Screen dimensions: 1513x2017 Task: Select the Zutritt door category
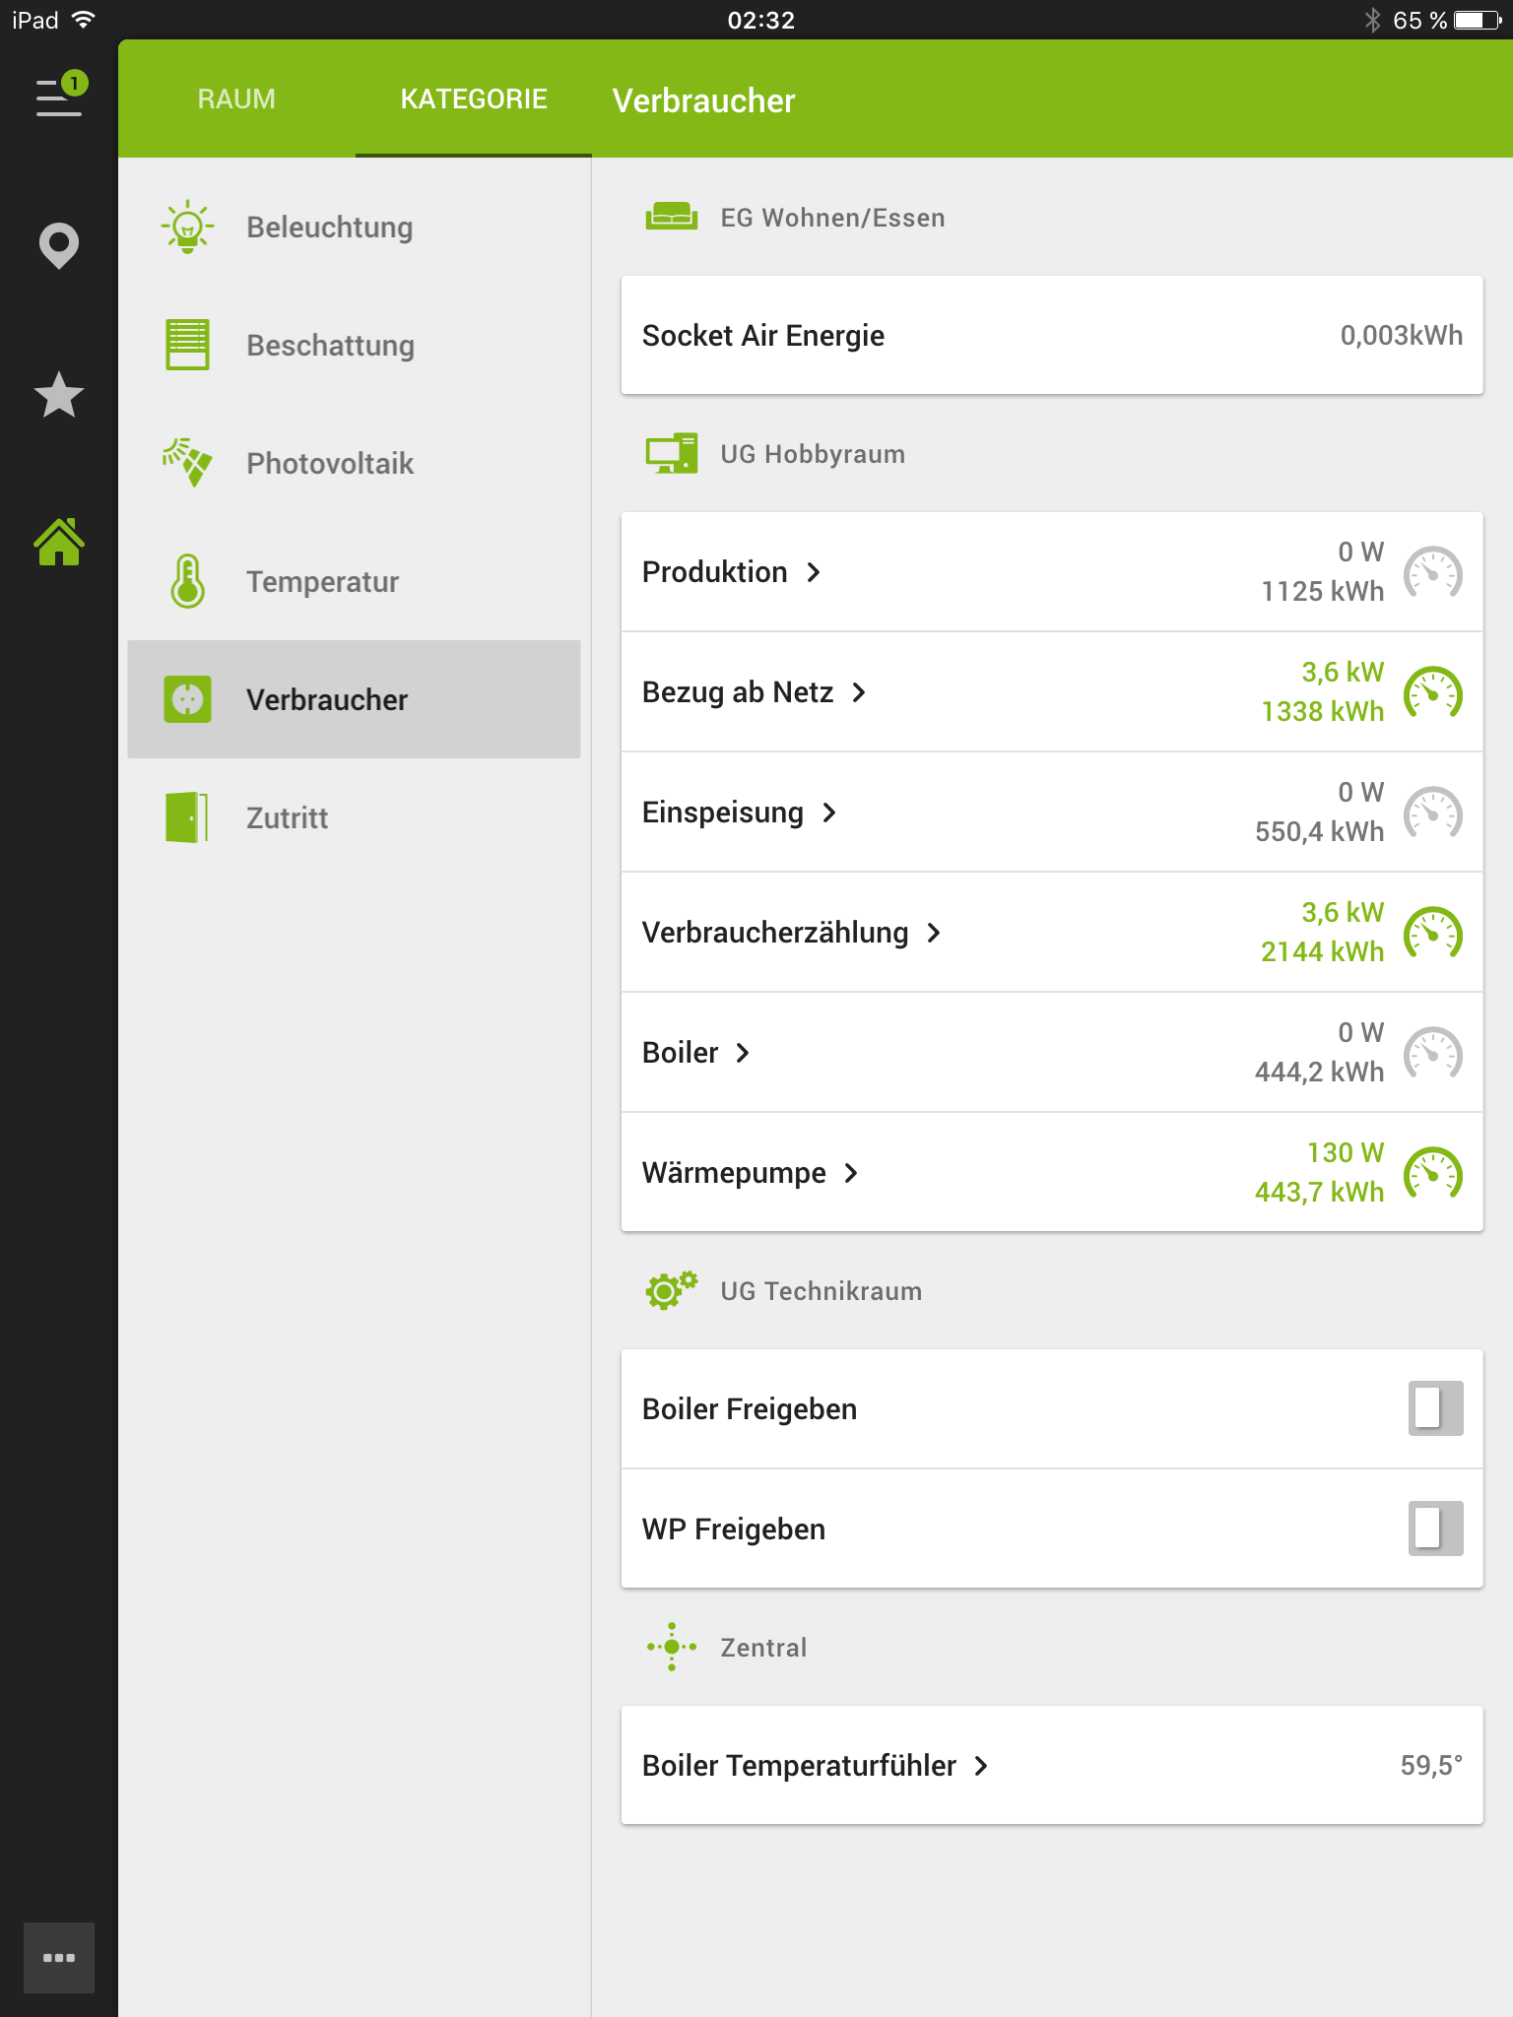point(287,818)
